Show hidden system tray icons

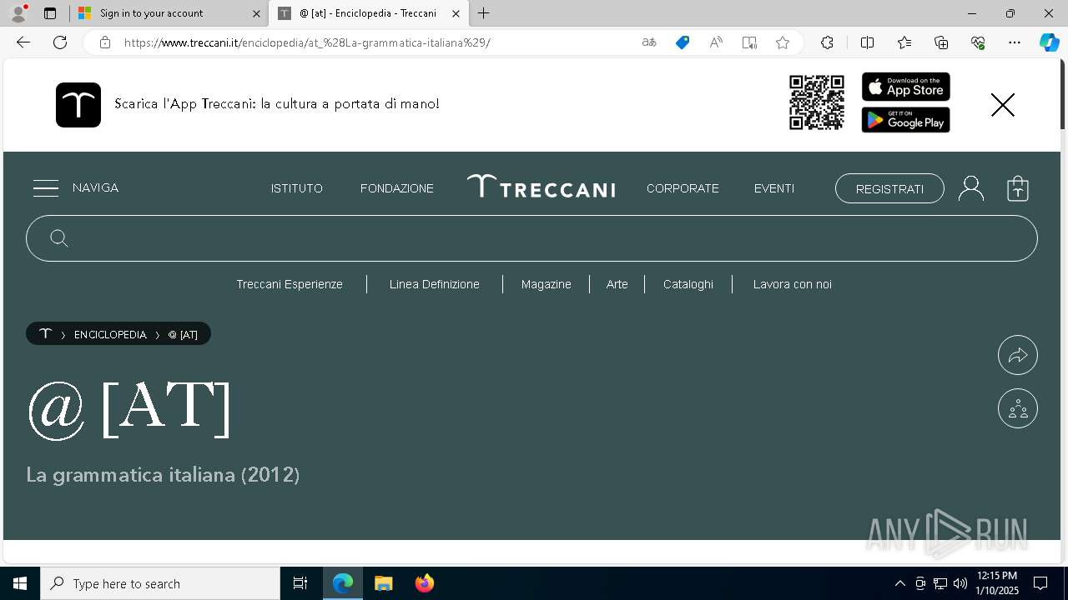[x=899, y=583]
